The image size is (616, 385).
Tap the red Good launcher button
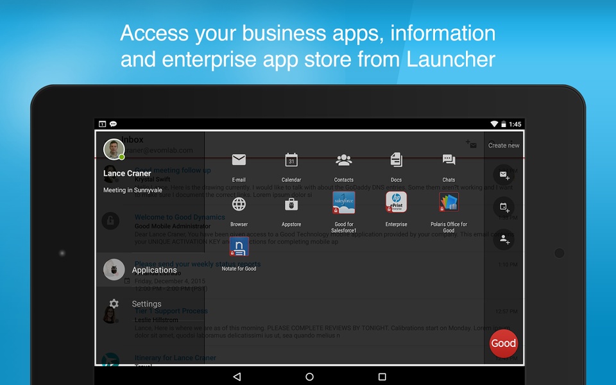coord(503,343)
